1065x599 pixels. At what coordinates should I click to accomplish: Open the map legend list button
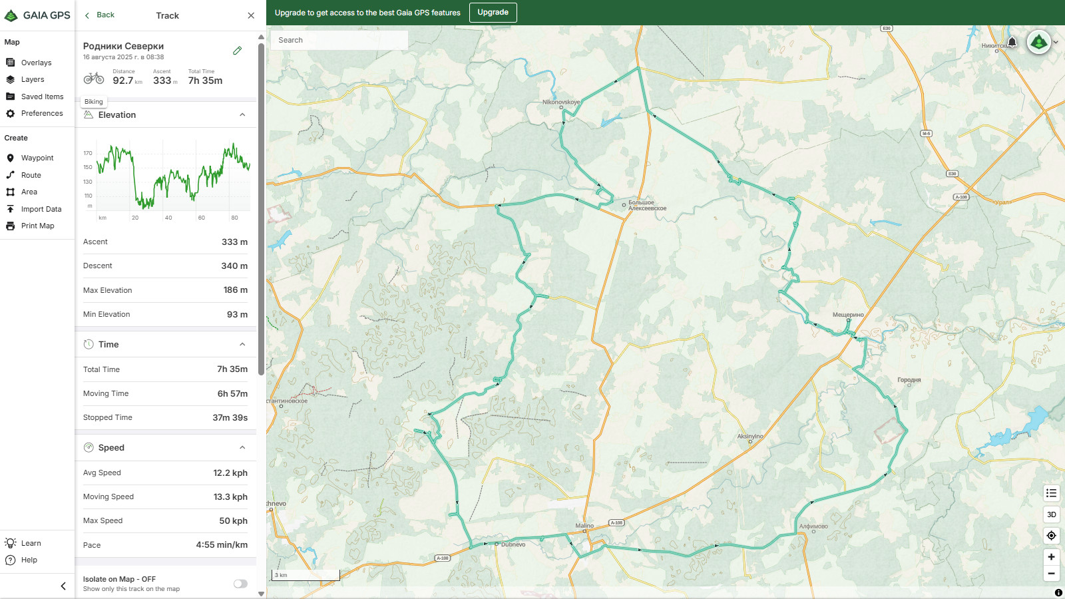click(1052, 493)
